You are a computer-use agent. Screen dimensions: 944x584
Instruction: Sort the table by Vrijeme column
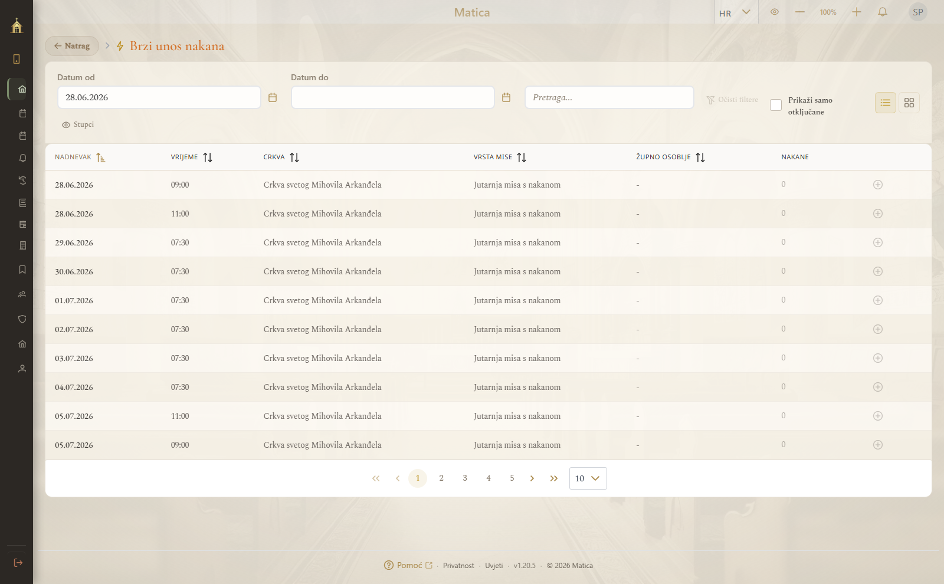(x=191, y=157)
